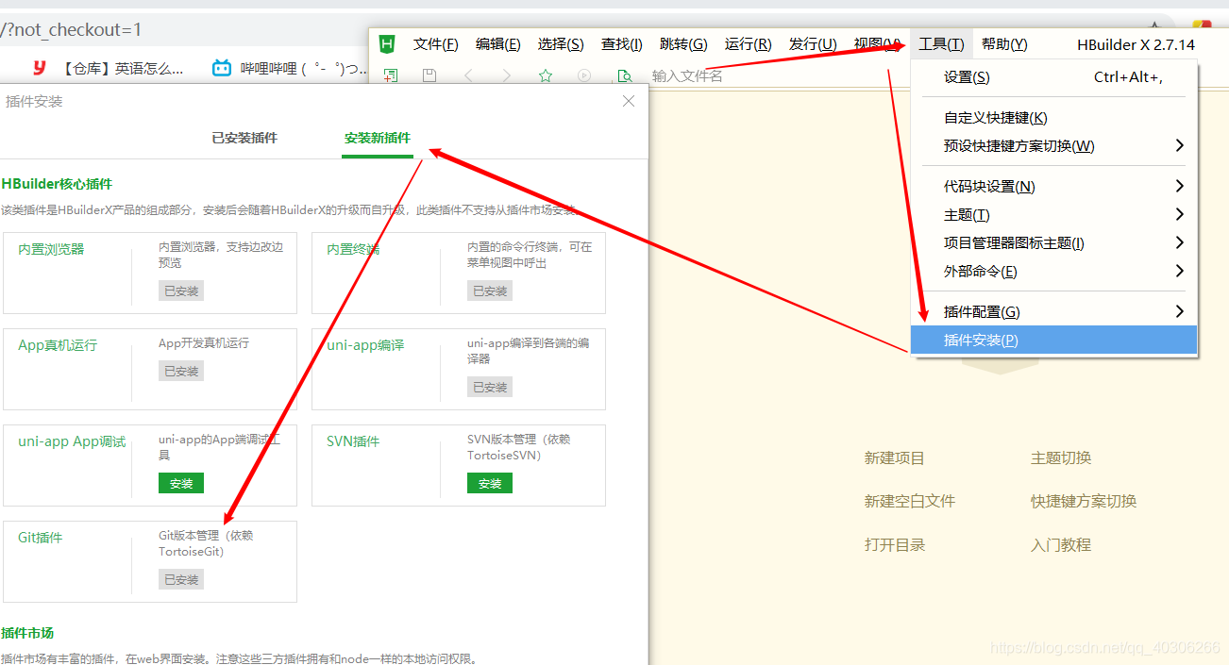The height and width of the screenshot is (665, 1229).
Task: Click the 新建项目 link
Action: pyautogui.click(x=895, y=458)
